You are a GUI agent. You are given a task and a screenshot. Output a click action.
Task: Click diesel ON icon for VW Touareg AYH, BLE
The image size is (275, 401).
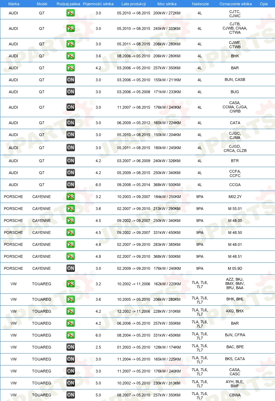click(x=71, y=383)
